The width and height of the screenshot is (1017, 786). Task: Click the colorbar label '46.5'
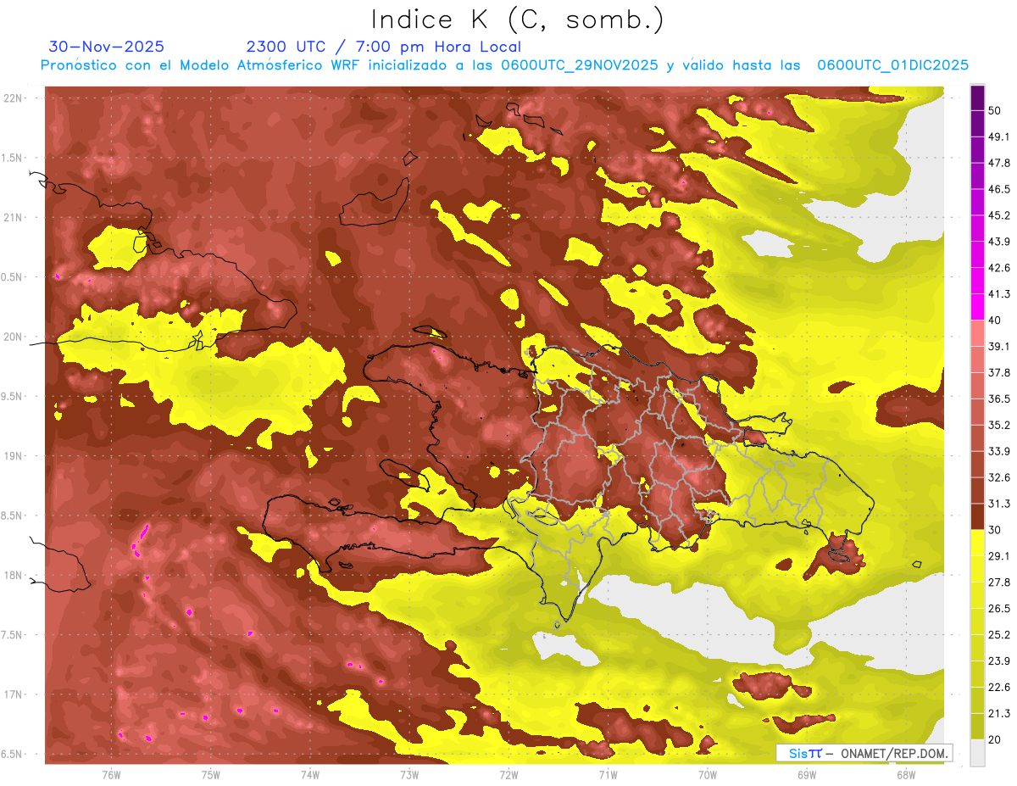(998, 189)
